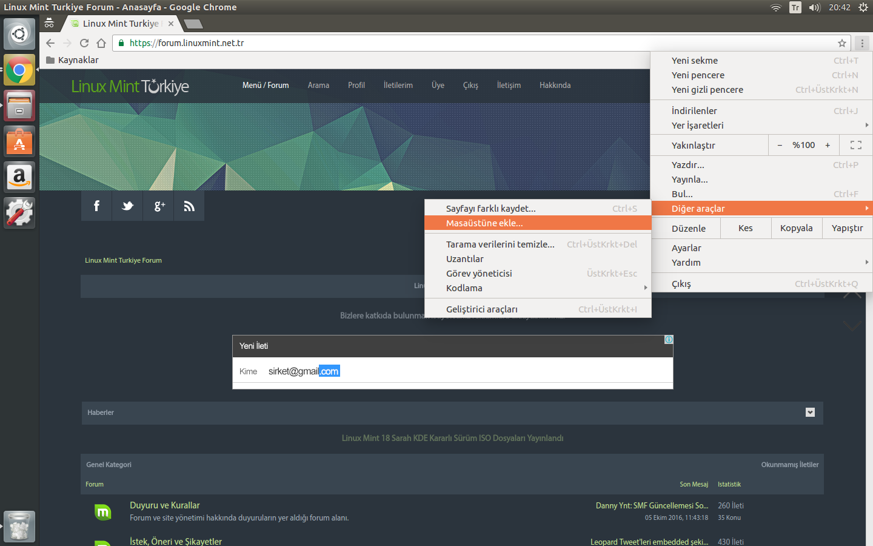Select Yeni pencere menu entry

point(761,75)
